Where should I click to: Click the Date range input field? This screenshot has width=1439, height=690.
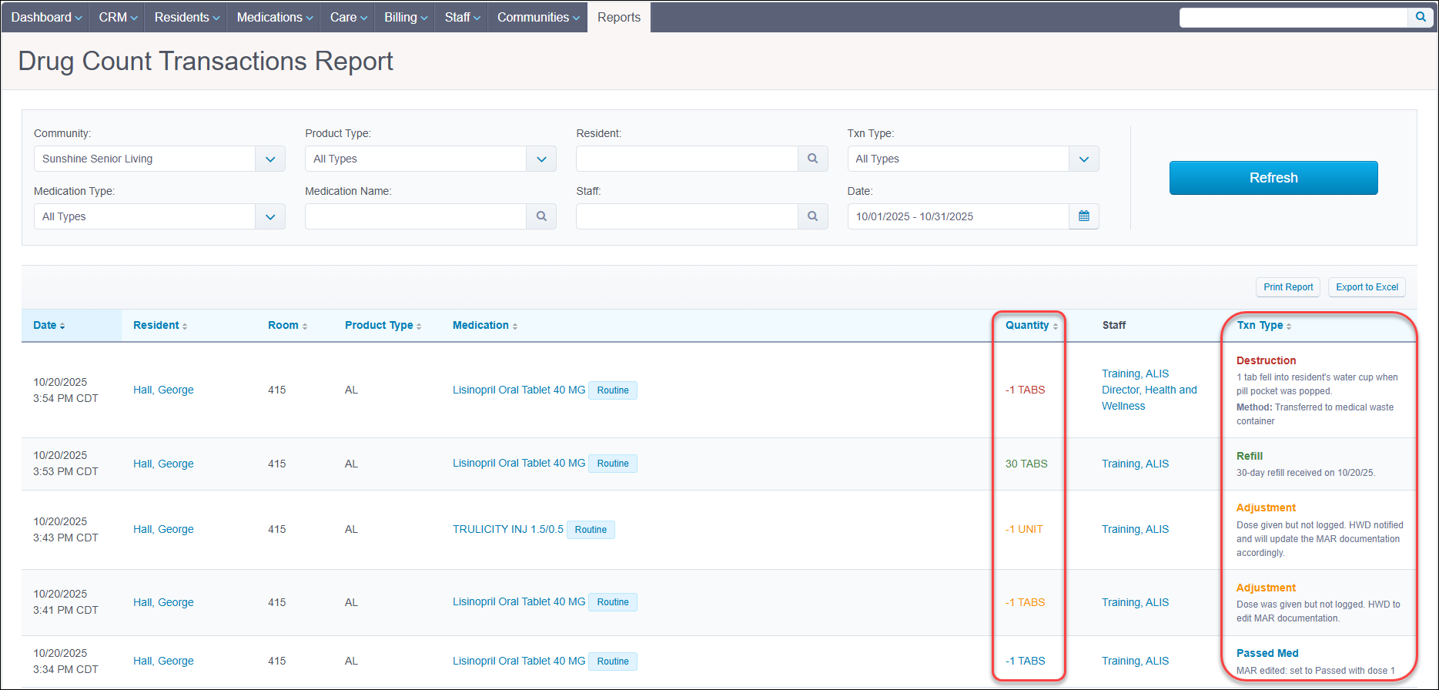tap(958, 216)
